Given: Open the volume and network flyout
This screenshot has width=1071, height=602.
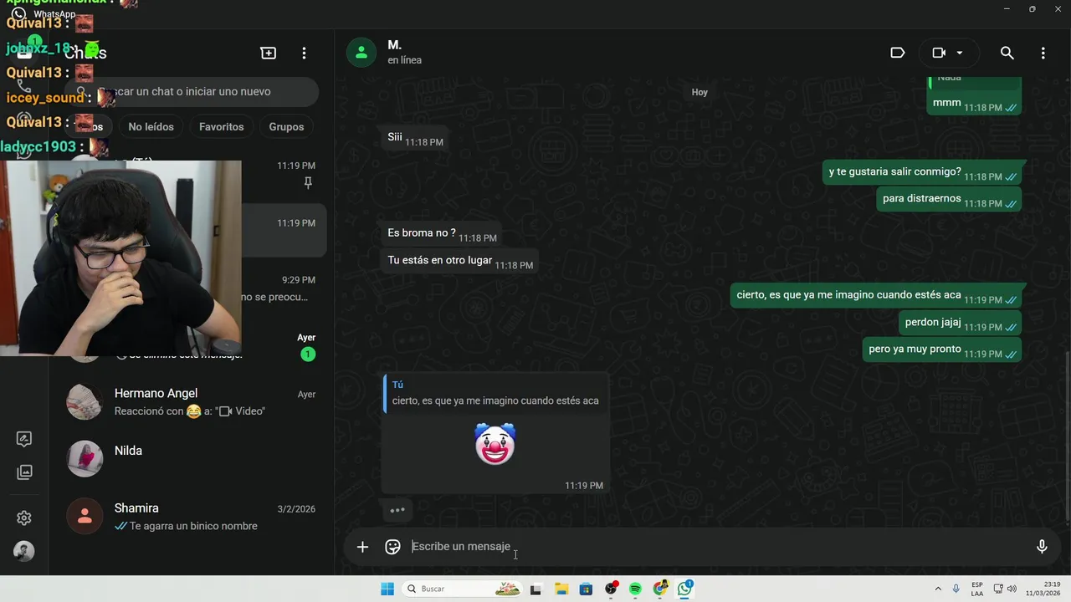Looking at the screenshot, I should pos(1005,589).
